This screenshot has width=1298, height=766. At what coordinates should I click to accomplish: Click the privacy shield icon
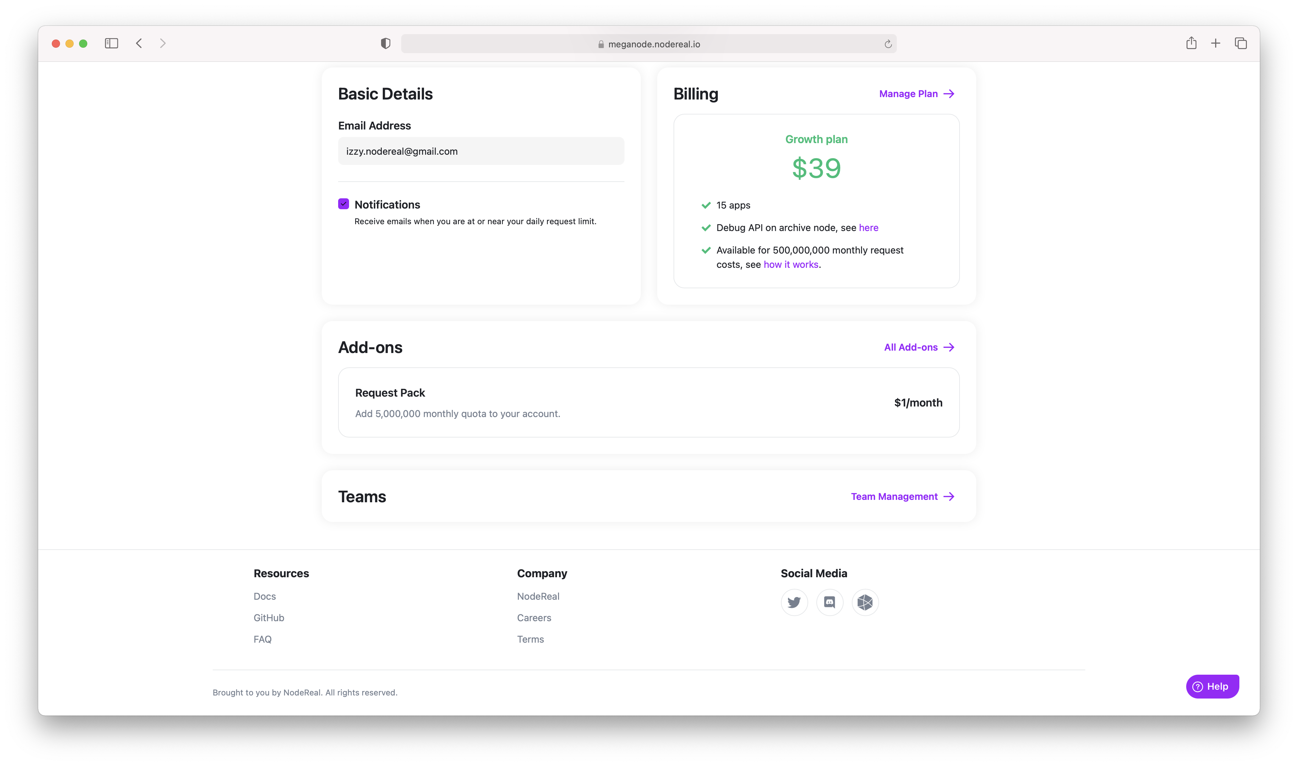386,43
